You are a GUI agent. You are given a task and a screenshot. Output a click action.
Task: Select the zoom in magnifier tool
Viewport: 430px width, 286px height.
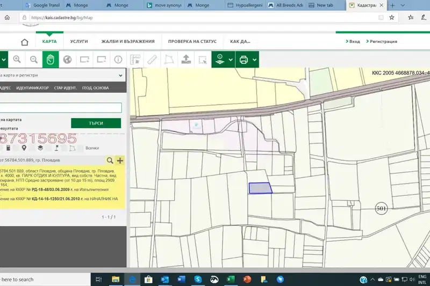coord(17,60)
